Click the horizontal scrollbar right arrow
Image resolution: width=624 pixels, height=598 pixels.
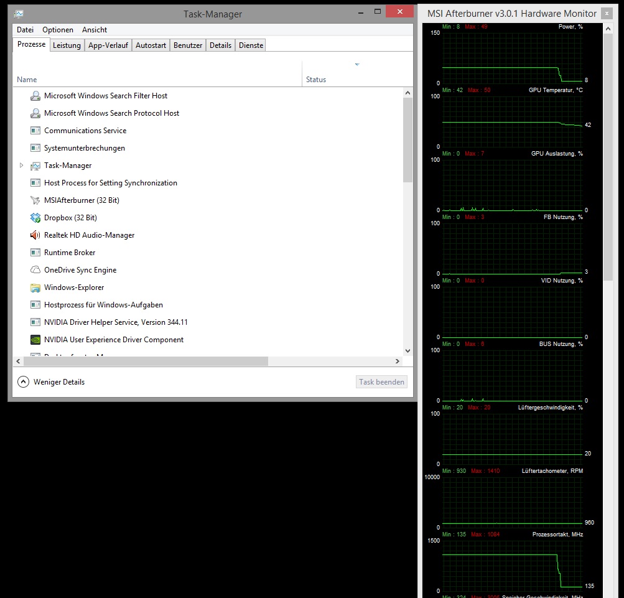(x=397, y=361)
